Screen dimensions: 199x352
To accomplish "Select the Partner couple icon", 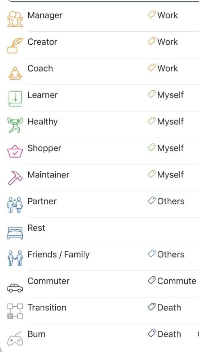I will pos(15,205).
